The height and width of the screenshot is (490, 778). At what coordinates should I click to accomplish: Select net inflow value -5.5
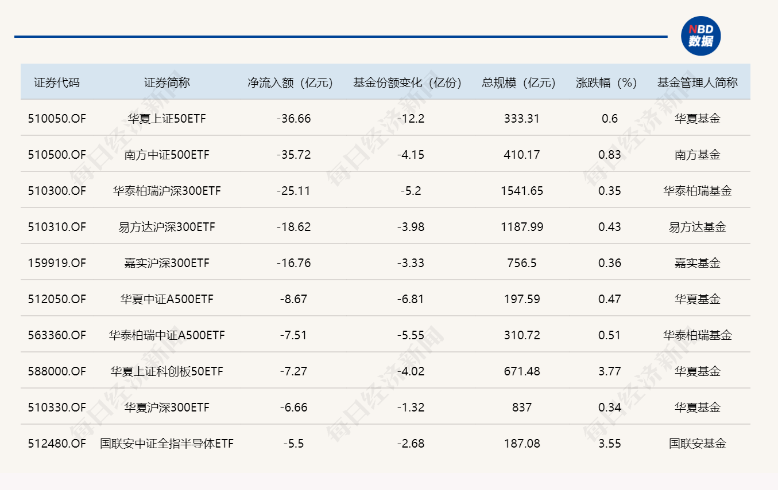coord(293,444)
